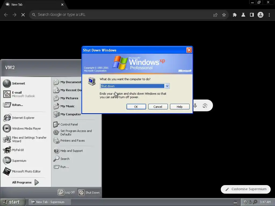Click search by image lens icon
275x206 pixels.
point(205,106)
